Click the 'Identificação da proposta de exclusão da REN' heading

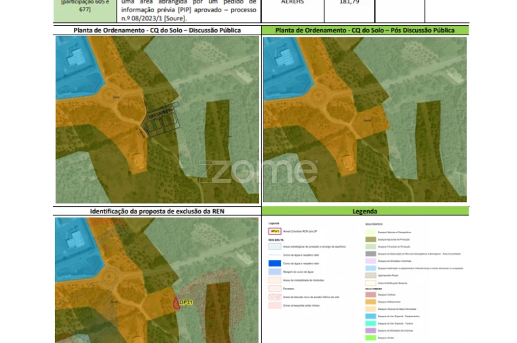click(157, 211)
